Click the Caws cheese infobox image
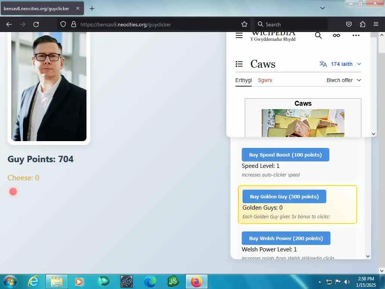385x289 pixels. [x=303, y=123]
